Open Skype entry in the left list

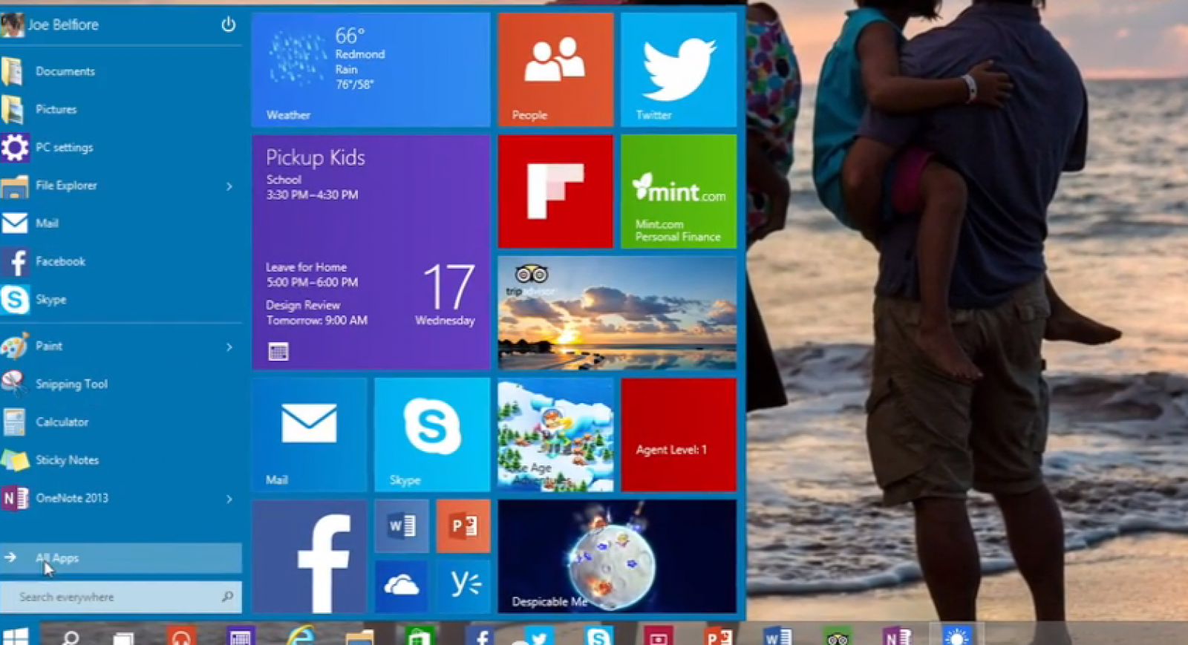pyautogui.click(x=121, y=299)
